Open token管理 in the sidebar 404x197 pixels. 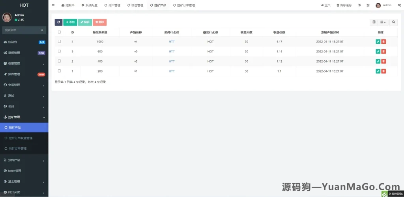[x=24, y=171]
